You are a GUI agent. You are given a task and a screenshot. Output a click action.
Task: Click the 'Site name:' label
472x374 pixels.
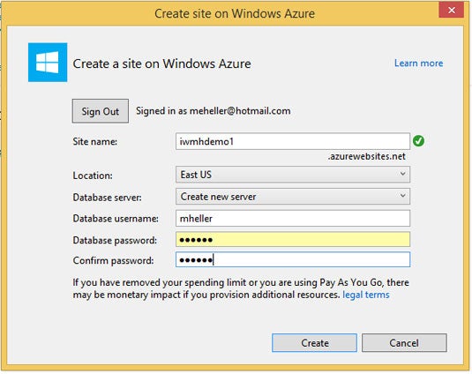94,141
